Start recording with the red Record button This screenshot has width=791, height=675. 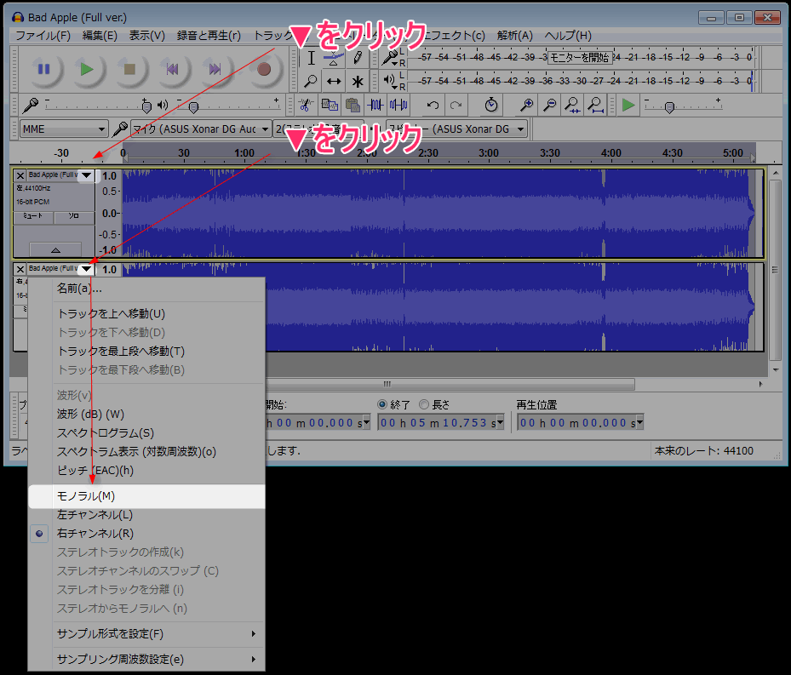[263, 69]
